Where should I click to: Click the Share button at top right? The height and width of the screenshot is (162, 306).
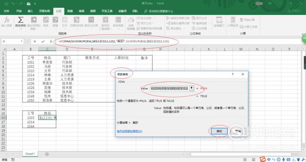(x=295, y=11)
